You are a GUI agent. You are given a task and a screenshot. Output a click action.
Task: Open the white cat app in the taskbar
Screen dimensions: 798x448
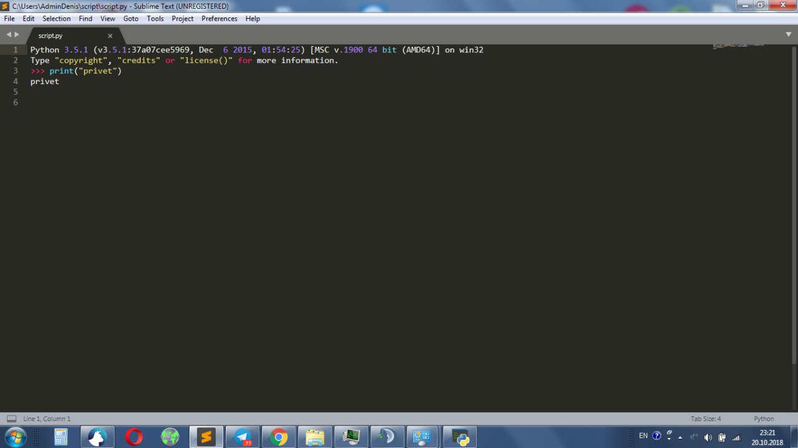pyautogui.click(x=97, y=437)
